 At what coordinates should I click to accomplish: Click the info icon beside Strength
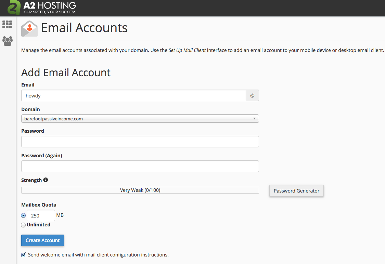point(46,180)
